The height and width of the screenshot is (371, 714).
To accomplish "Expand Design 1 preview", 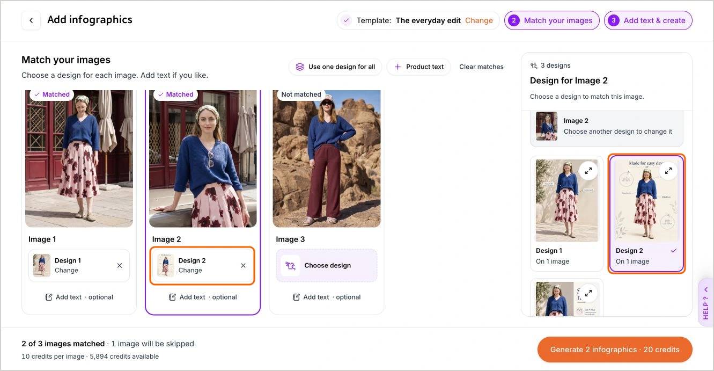I will coord(588,171).
